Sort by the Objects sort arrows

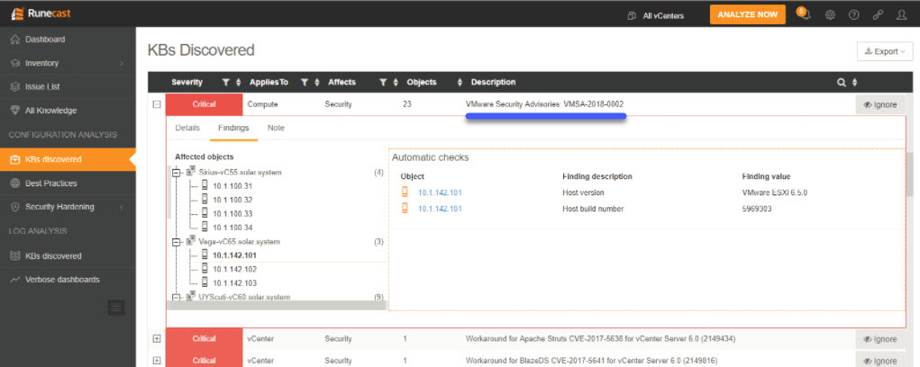459,83
